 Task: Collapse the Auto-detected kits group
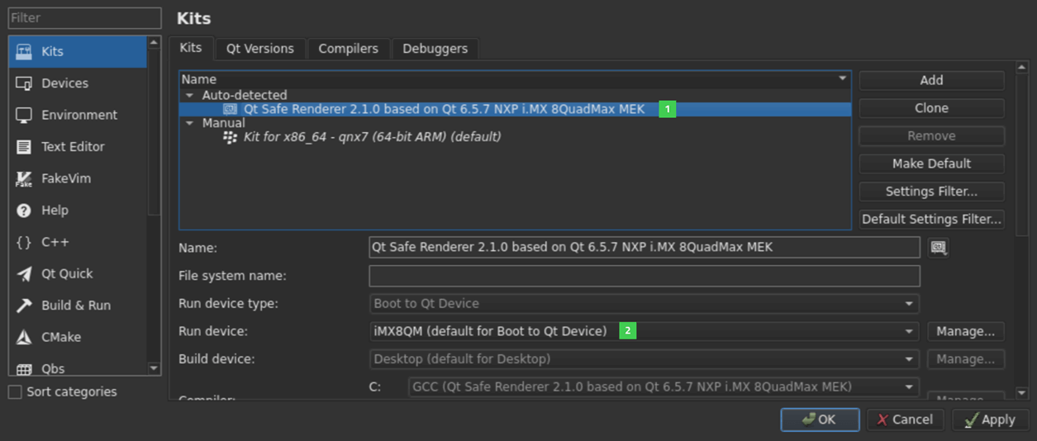point(189,95)
